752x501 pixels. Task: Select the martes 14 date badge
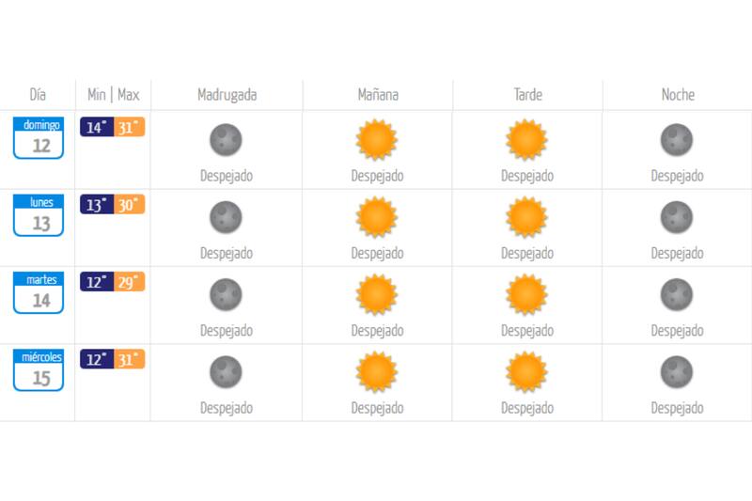click(39, 292)
